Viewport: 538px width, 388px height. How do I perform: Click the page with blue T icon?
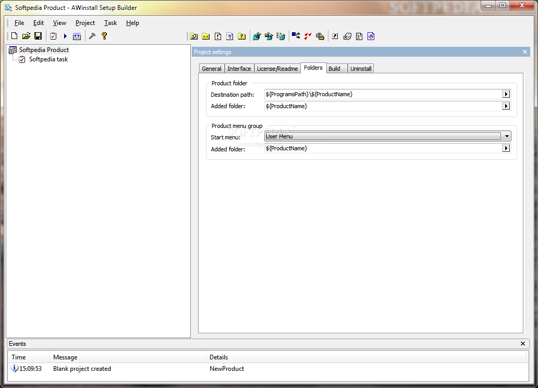[x=230, y=36]
